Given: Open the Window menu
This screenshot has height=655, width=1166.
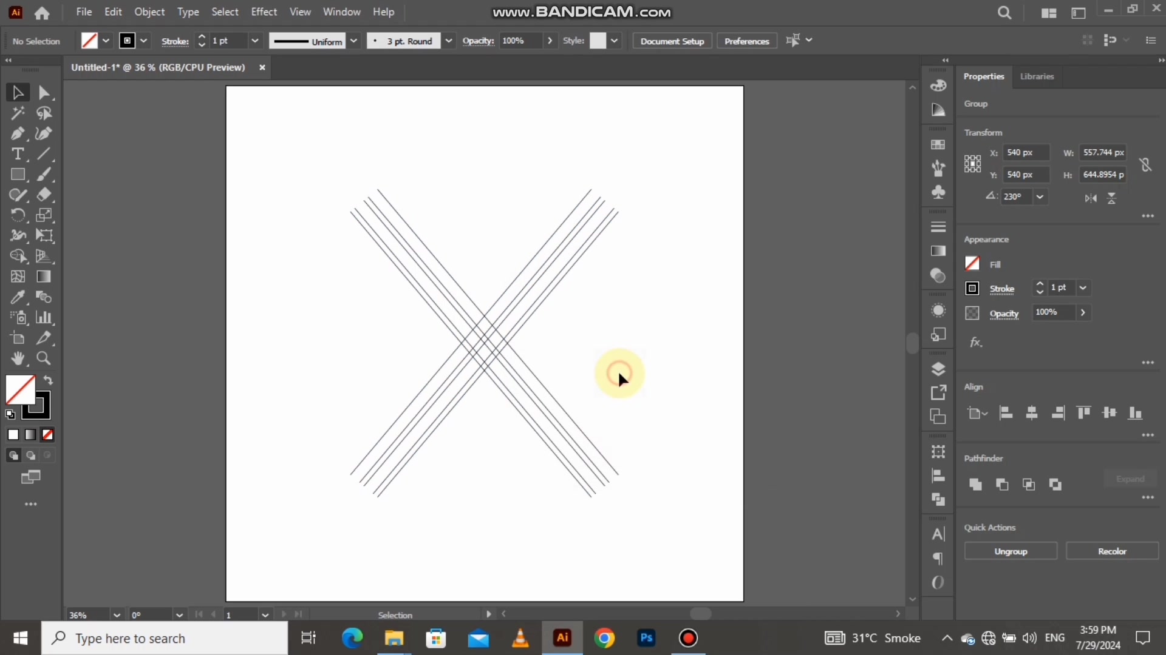Looking at the screenshot, I should coord(341,12).
